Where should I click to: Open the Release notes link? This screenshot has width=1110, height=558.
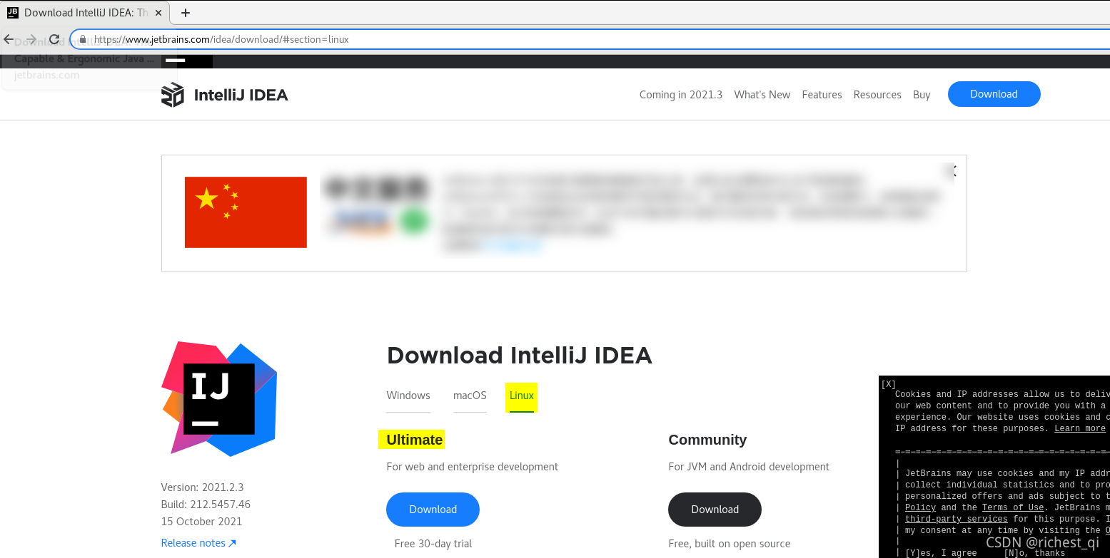[x=198, y=543]
